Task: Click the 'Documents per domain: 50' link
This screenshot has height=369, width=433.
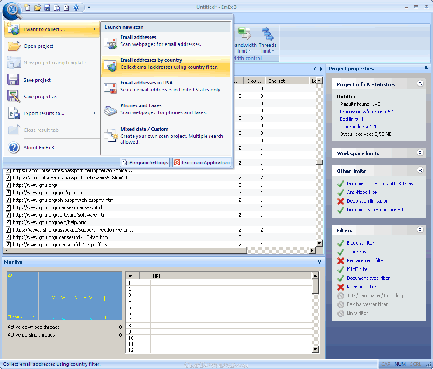Action: pyautogui.click(x=375, y=210)
